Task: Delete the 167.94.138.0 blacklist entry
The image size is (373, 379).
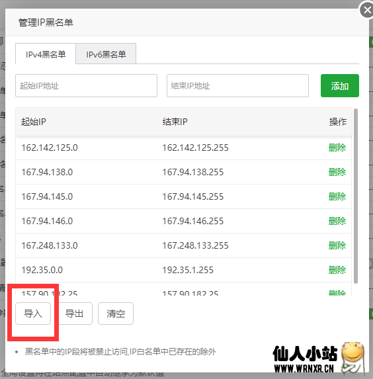Action: pos(337,172)
